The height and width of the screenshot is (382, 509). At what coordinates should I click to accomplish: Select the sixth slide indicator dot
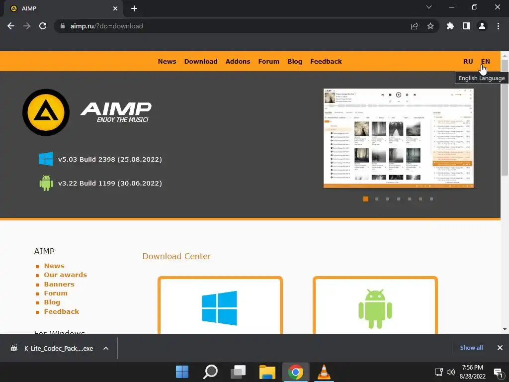[421, 199]
